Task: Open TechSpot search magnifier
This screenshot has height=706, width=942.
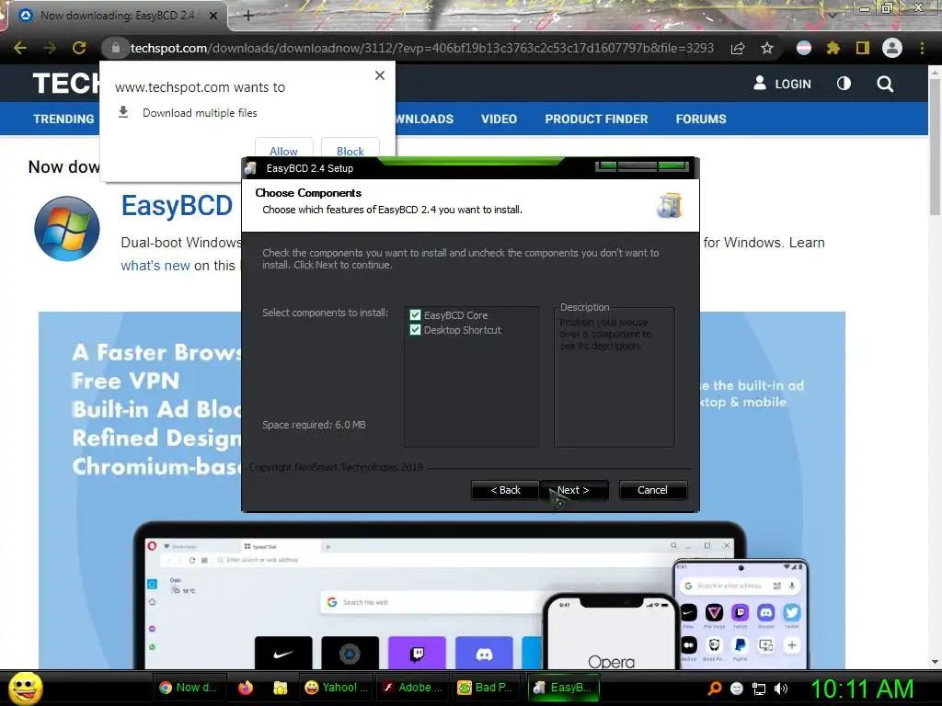Action: pos(885,84)
